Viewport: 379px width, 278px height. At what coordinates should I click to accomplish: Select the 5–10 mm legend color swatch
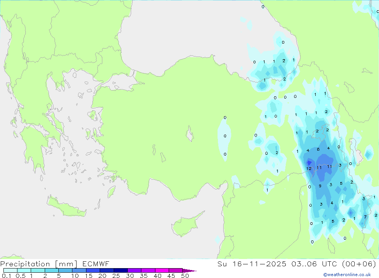tap(65, 270)
